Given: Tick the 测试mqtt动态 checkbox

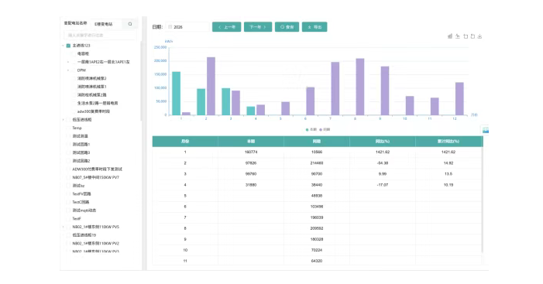Looking at the screenshot, I should click(68, 210).
